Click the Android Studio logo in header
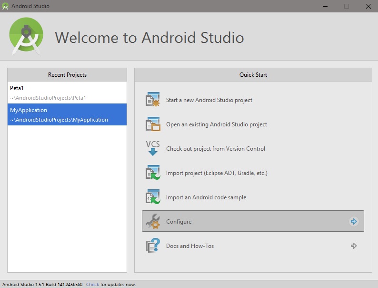This screenshot has height=288, width=378. click(26, 36)
